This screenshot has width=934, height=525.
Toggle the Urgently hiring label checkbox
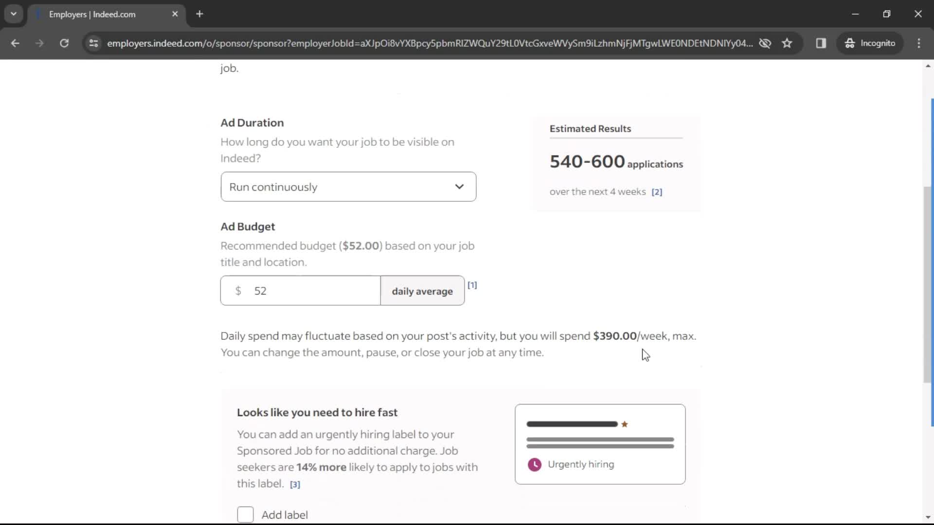(x=245, y=514)
